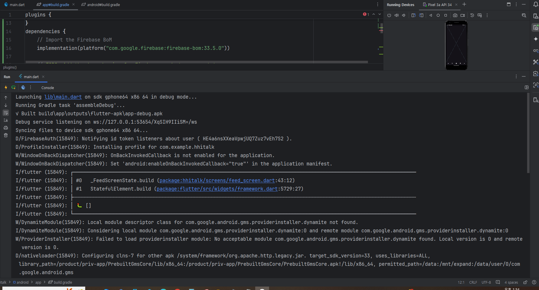Take an emulator screenshot with camera icon
This screenshot has width=539, height=290.
tap(455, 15)
